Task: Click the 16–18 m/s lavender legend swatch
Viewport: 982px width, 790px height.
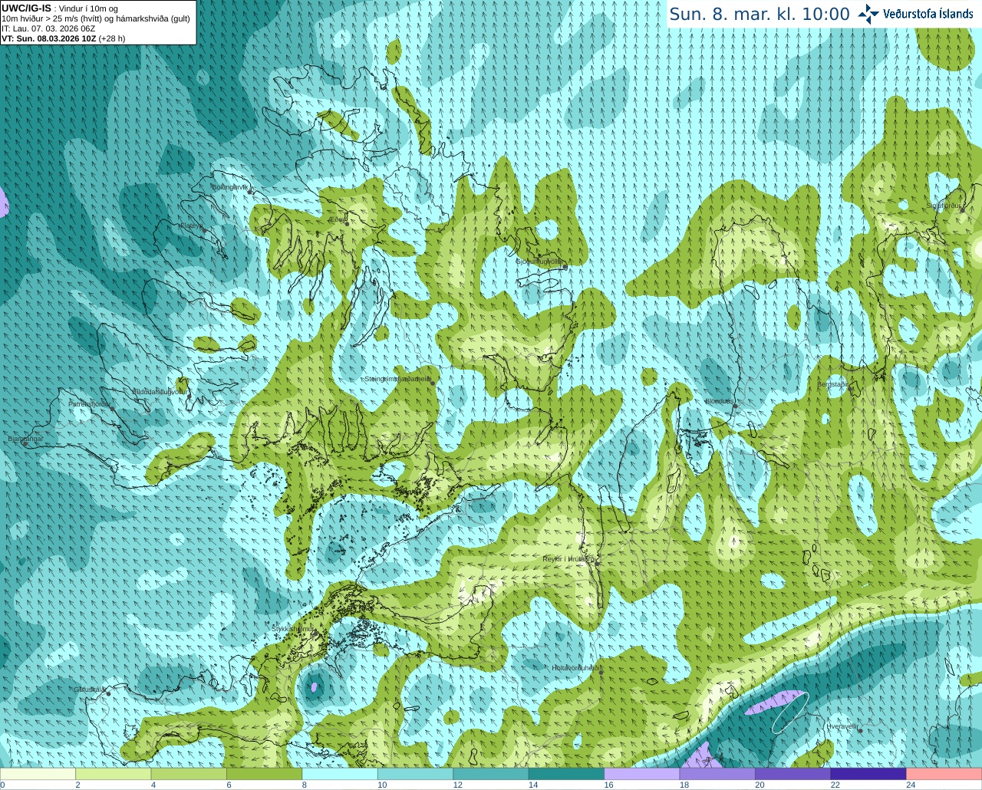Action: click(642, 774)
